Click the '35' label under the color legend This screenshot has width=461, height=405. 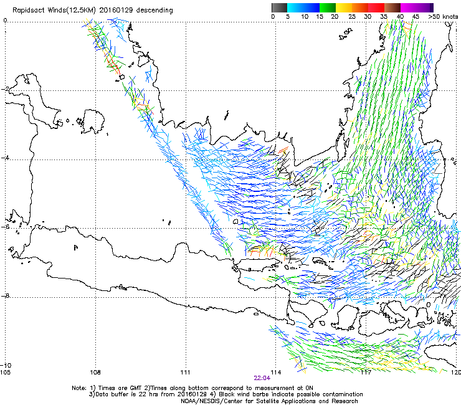(x=384, y=17)
